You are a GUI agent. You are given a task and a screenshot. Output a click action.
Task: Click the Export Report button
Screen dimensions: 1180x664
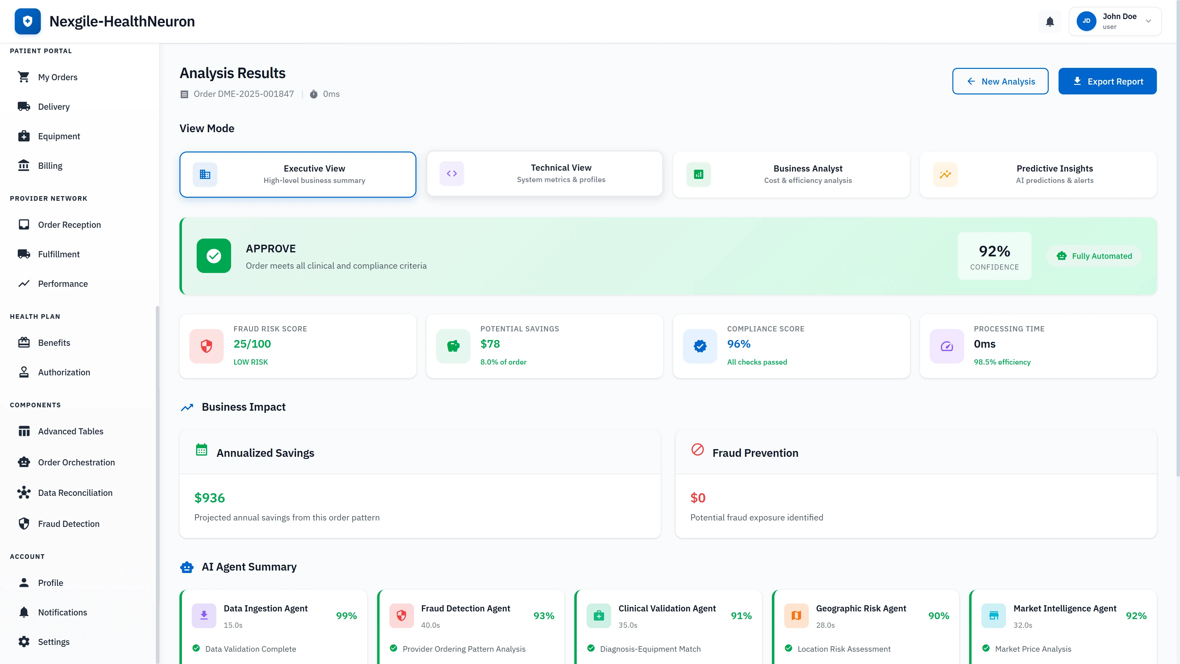click(x=1107, y=81)
